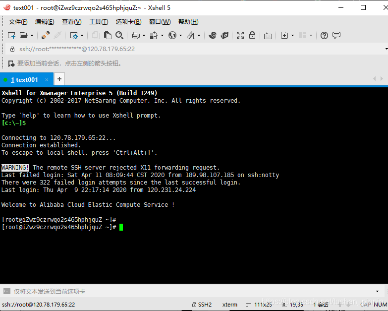Toggle the lock screen padlock icon
The image size is (388, 311).
pos(252,35)
